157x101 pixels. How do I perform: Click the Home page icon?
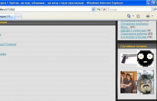coord(129,16)
